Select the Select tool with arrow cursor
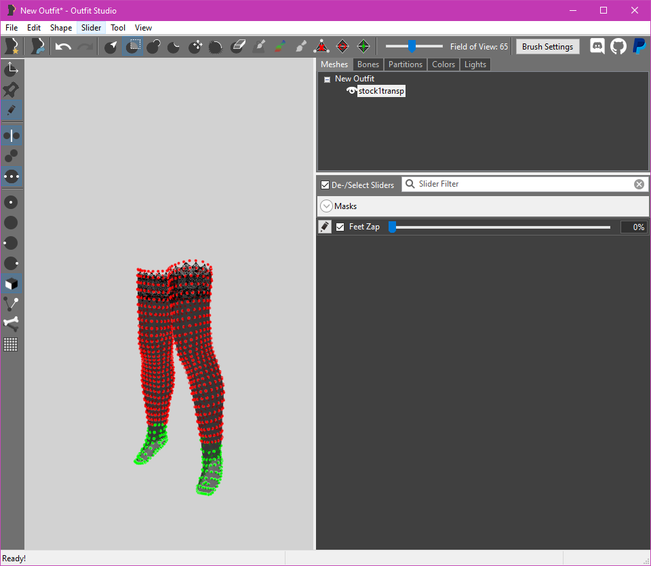The width and height of the screenshot is (651, 566). click(x=111, y=46)
